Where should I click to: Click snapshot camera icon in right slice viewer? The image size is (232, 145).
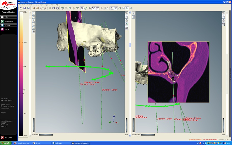click(223, 24)
